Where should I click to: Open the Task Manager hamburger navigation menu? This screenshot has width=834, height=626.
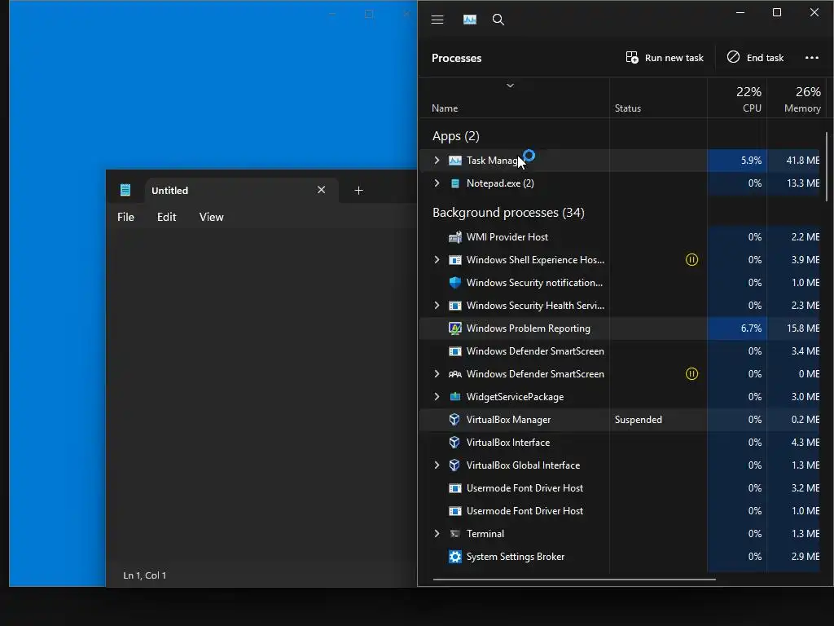point(437,20)
